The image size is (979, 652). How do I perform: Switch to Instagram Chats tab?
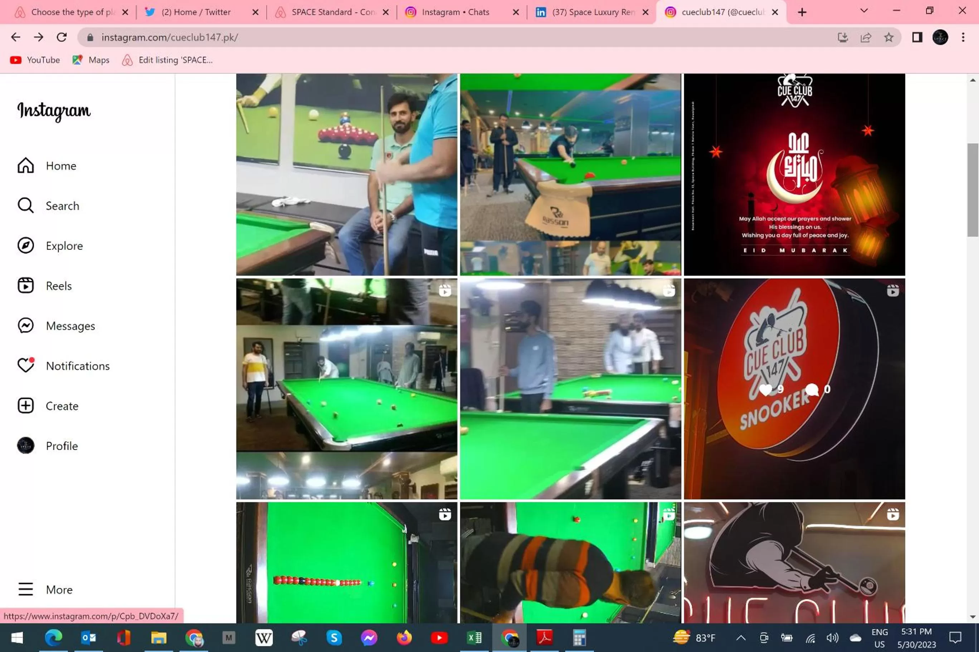point(455,12)
